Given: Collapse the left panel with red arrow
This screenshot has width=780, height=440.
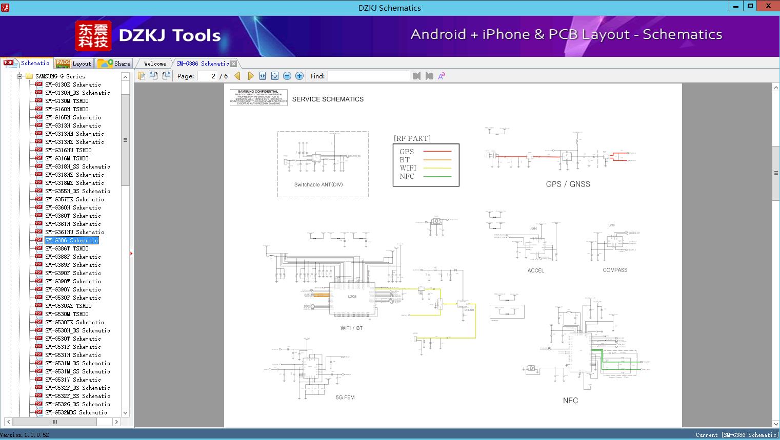Looking at the screenshot, I should click(x=131, y=254).
